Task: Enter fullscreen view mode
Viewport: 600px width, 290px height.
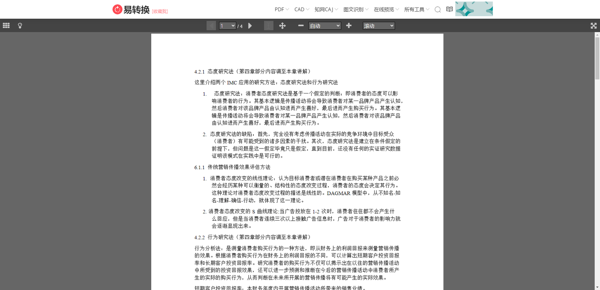Action: (x=593, y=25)
